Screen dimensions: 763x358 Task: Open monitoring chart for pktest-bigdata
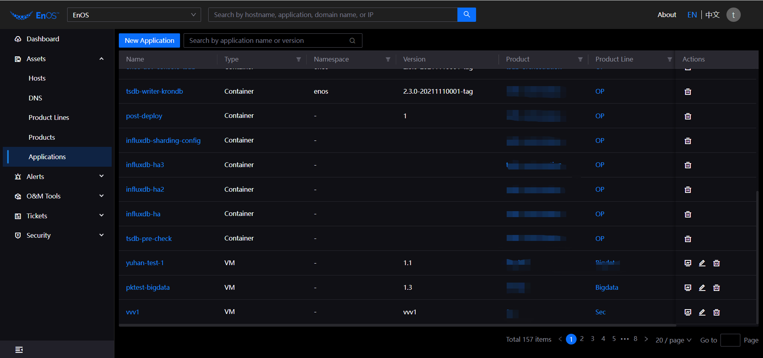[x=688, y=288]
